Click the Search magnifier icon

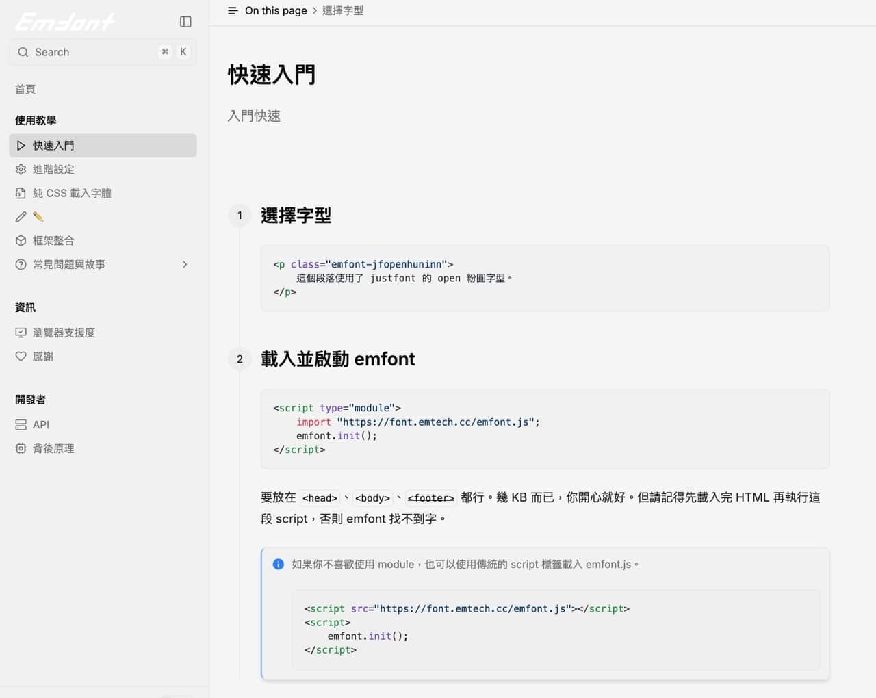pos(23,52)
